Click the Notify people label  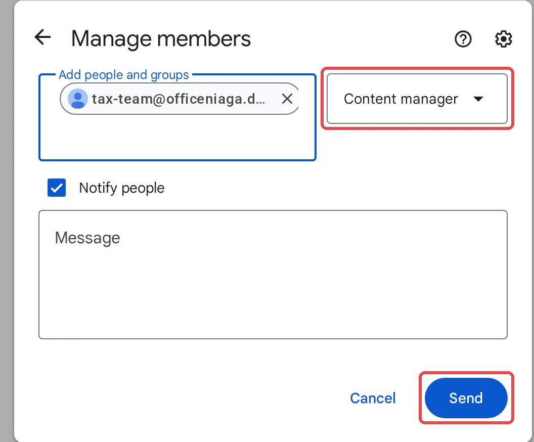click(x=121, y=188)
